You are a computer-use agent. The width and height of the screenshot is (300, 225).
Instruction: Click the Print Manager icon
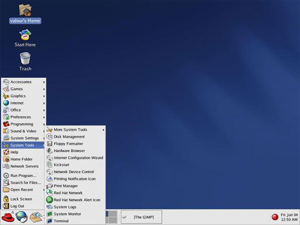coord(49,186)
